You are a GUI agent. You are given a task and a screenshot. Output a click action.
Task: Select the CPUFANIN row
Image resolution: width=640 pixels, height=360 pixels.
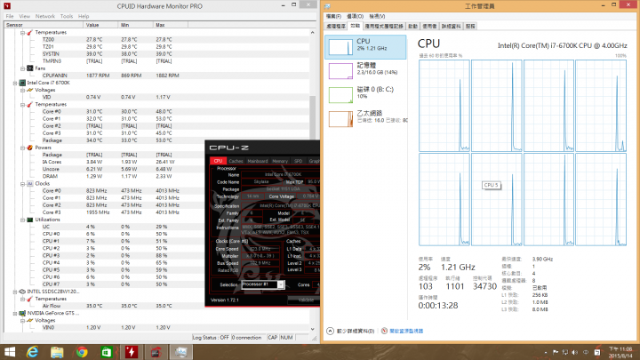[x=156, y=76]
